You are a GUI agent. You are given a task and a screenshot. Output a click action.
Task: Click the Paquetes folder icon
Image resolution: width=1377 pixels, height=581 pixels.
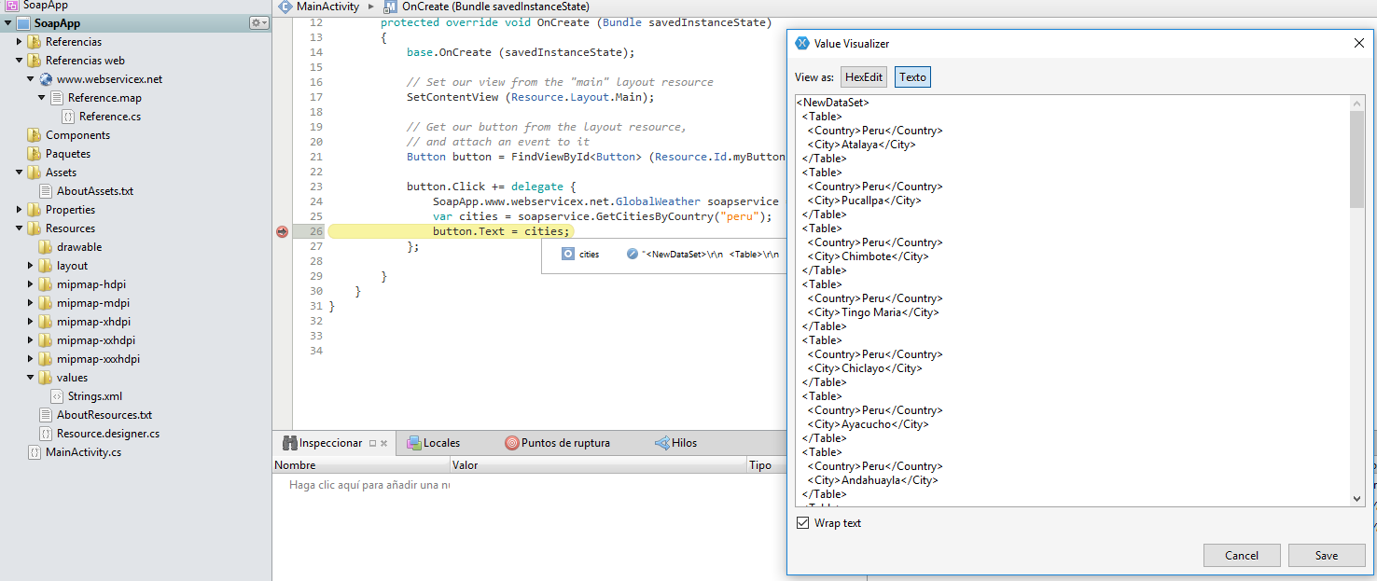click(35, 154)
